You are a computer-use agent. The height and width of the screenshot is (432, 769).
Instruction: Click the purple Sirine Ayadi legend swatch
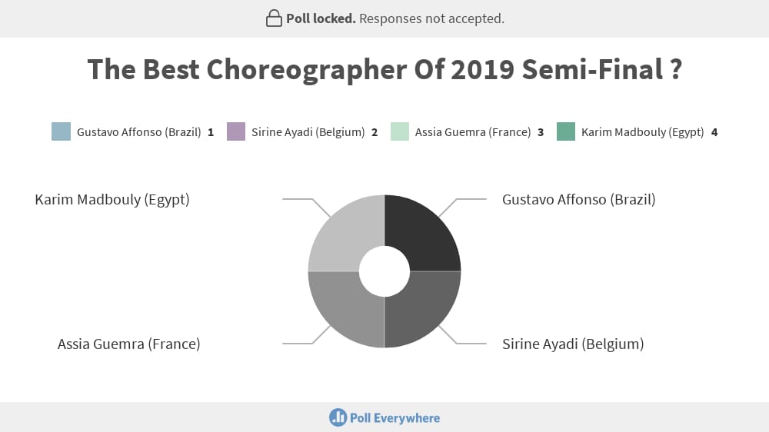pyautogui.click(x=236, y=131)
